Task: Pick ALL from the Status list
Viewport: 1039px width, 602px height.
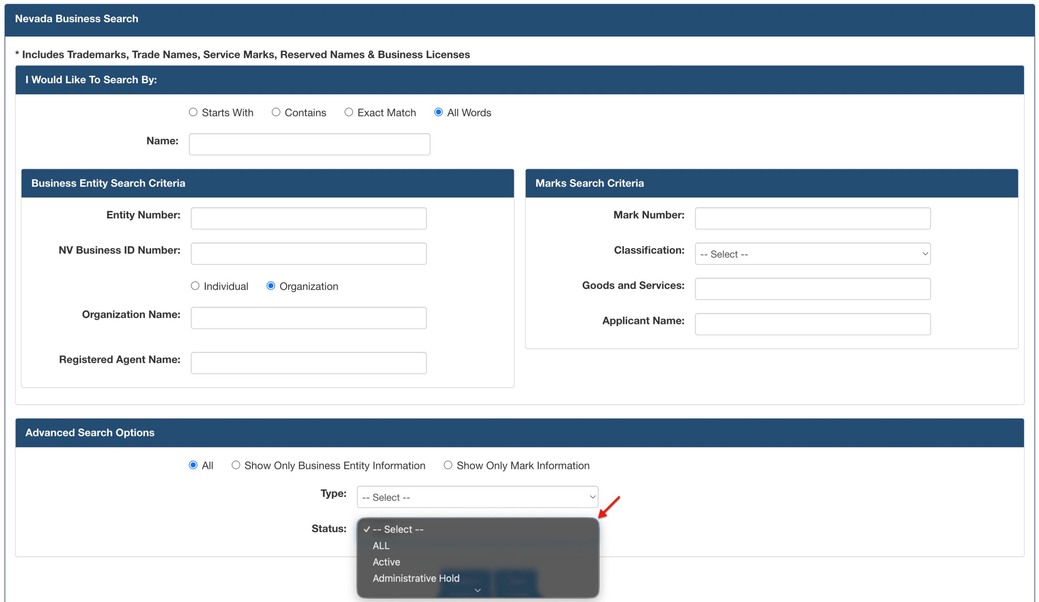Action: pos(477,546)
